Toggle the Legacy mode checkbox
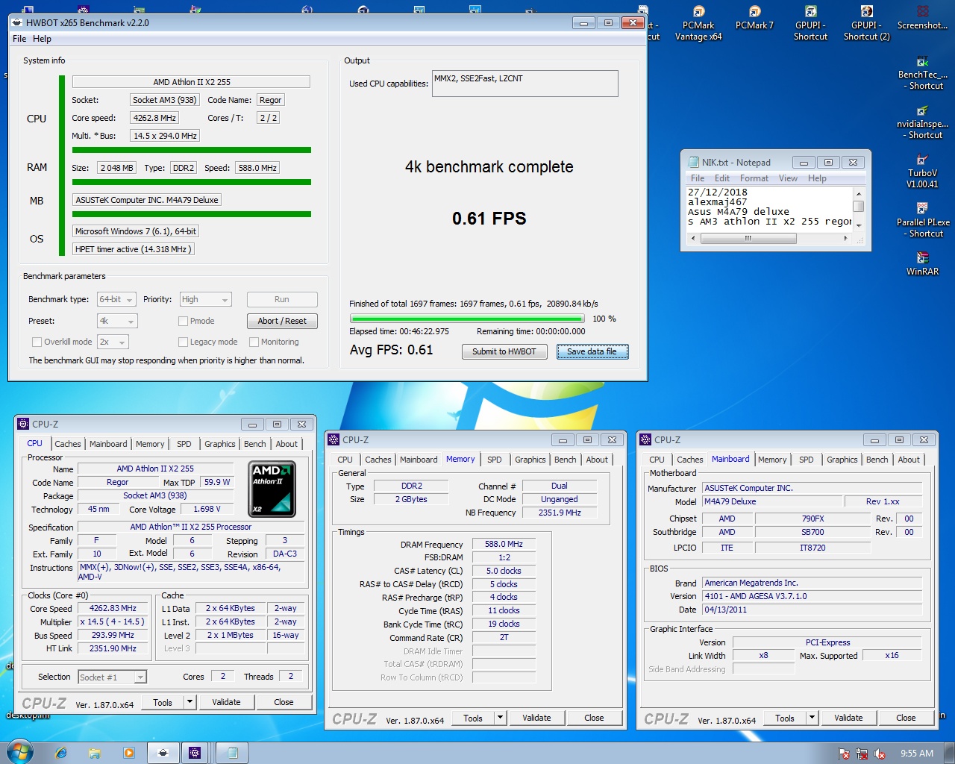 point(183,342)
